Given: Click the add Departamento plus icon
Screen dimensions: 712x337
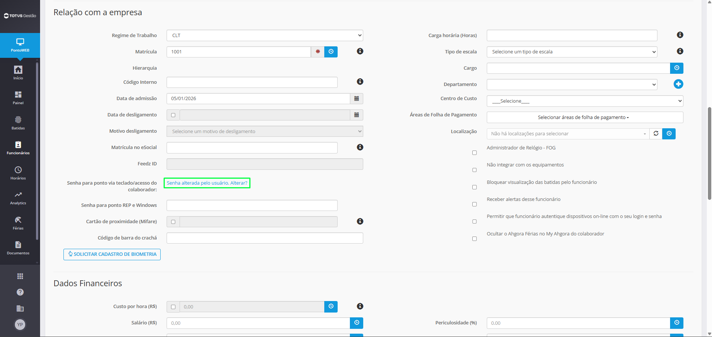Looking at the screenshot, I should point(678,84).
